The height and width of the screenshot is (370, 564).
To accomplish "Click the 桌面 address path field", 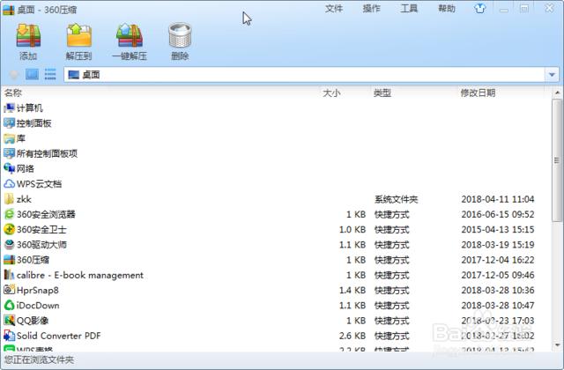I will 305,75.
